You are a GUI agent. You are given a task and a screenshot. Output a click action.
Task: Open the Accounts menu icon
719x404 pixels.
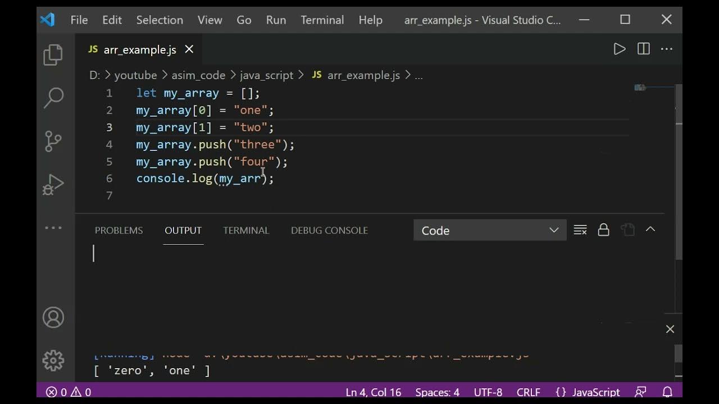53,318
